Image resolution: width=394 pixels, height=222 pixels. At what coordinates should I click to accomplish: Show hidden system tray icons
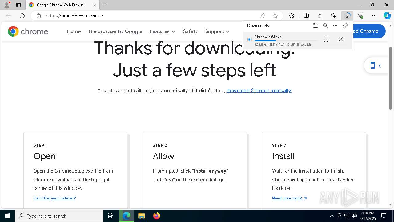click(x=332, y=216)
